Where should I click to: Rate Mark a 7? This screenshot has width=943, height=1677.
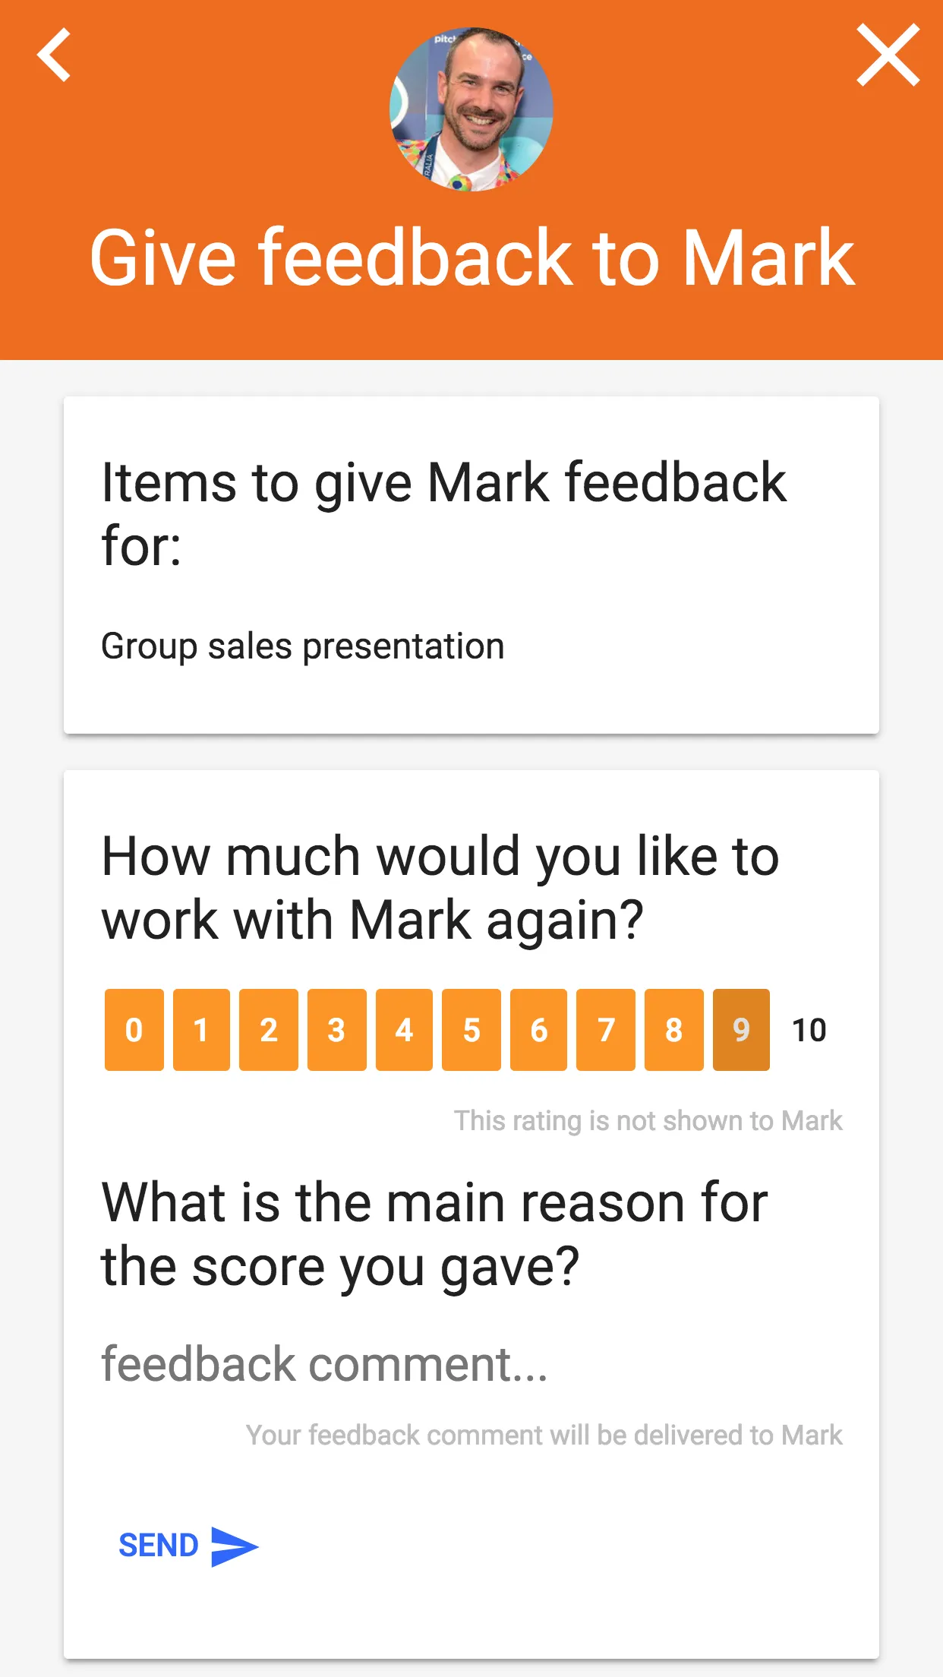tap(606, 1030)
